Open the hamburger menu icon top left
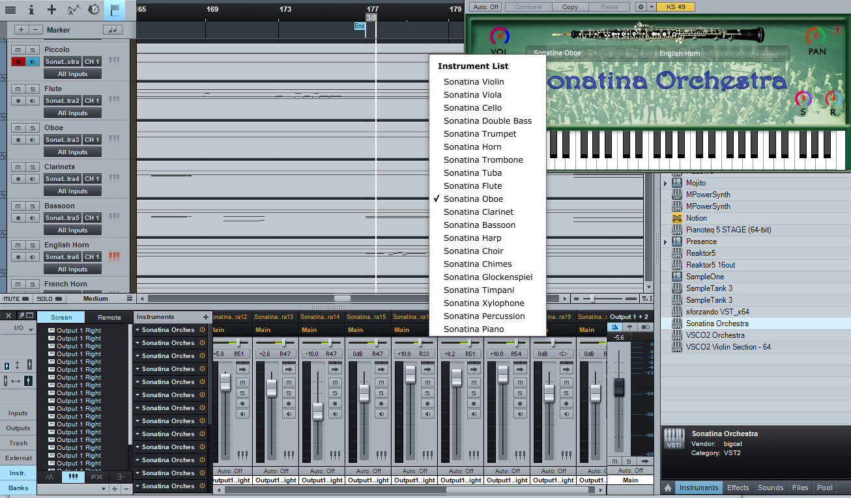 10,10
